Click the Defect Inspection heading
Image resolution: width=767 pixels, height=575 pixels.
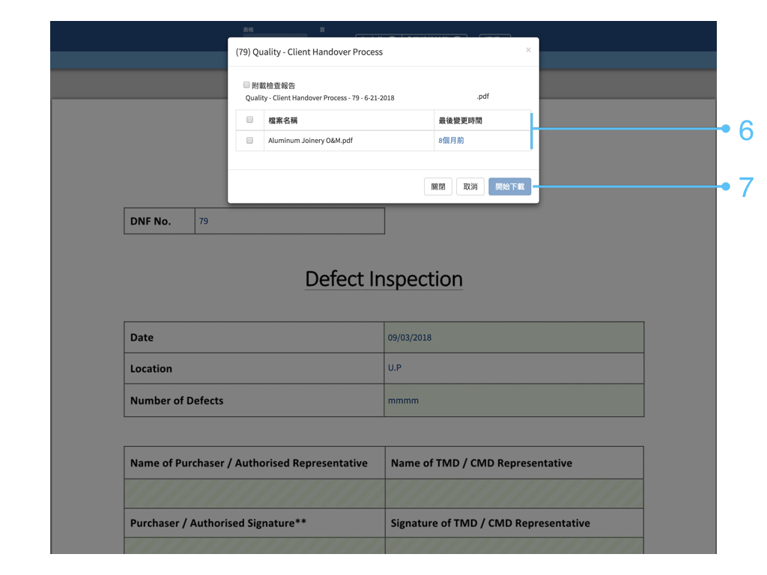click(x=384, y=279)
